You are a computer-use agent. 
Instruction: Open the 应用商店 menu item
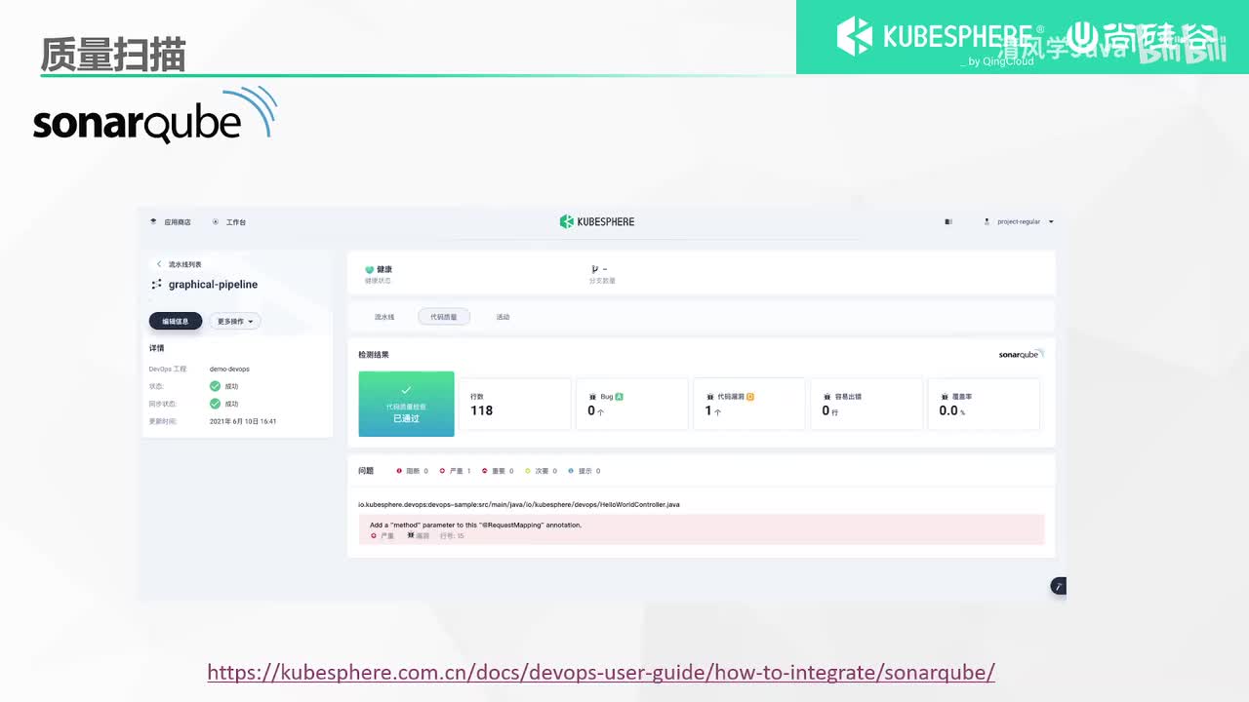pos(178,222)
